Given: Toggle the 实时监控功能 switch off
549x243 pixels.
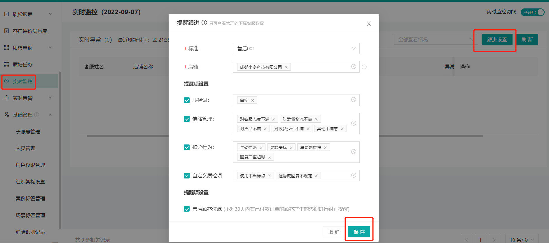Looking at the screenshot, I should (532, 12).
